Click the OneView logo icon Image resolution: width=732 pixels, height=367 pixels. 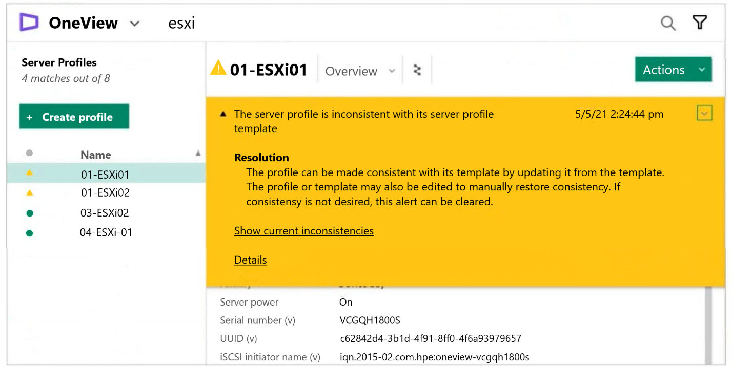coord(29,23)
